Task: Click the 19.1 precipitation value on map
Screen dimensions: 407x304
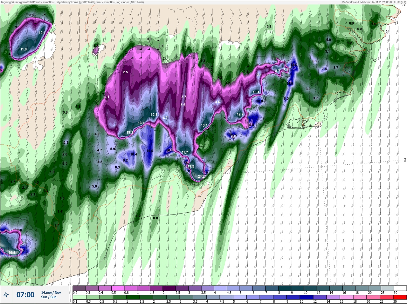Action: click(130, 133)
